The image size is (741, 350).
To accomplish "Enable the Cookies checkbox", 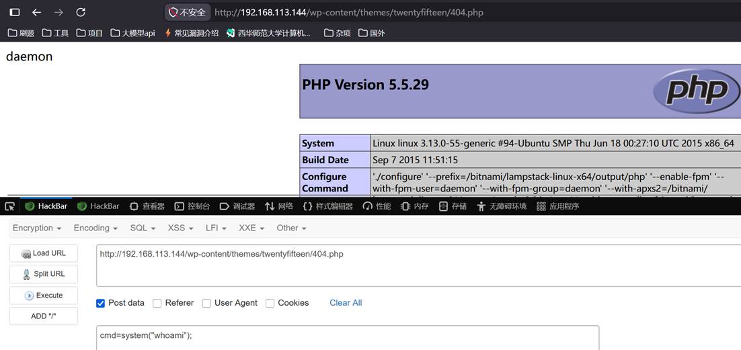I will tap(270, 303).
